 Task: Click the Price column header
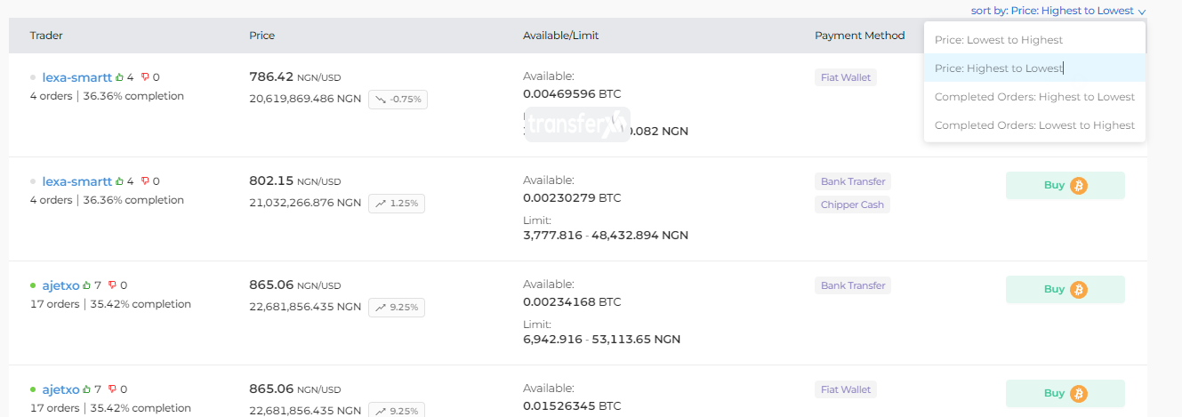click(262, 36)
